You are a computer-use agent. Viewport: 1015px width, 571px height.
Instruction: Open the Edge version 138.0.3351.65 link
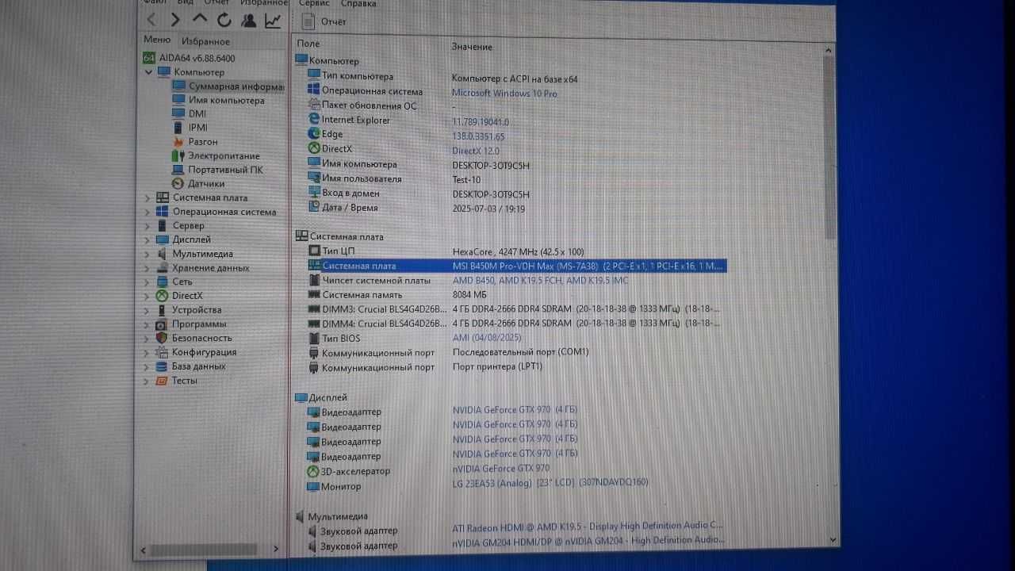[478, 136]
